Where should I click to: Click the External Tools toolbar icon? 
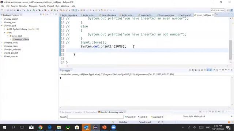pyautogui.click(x=45, y=10)
